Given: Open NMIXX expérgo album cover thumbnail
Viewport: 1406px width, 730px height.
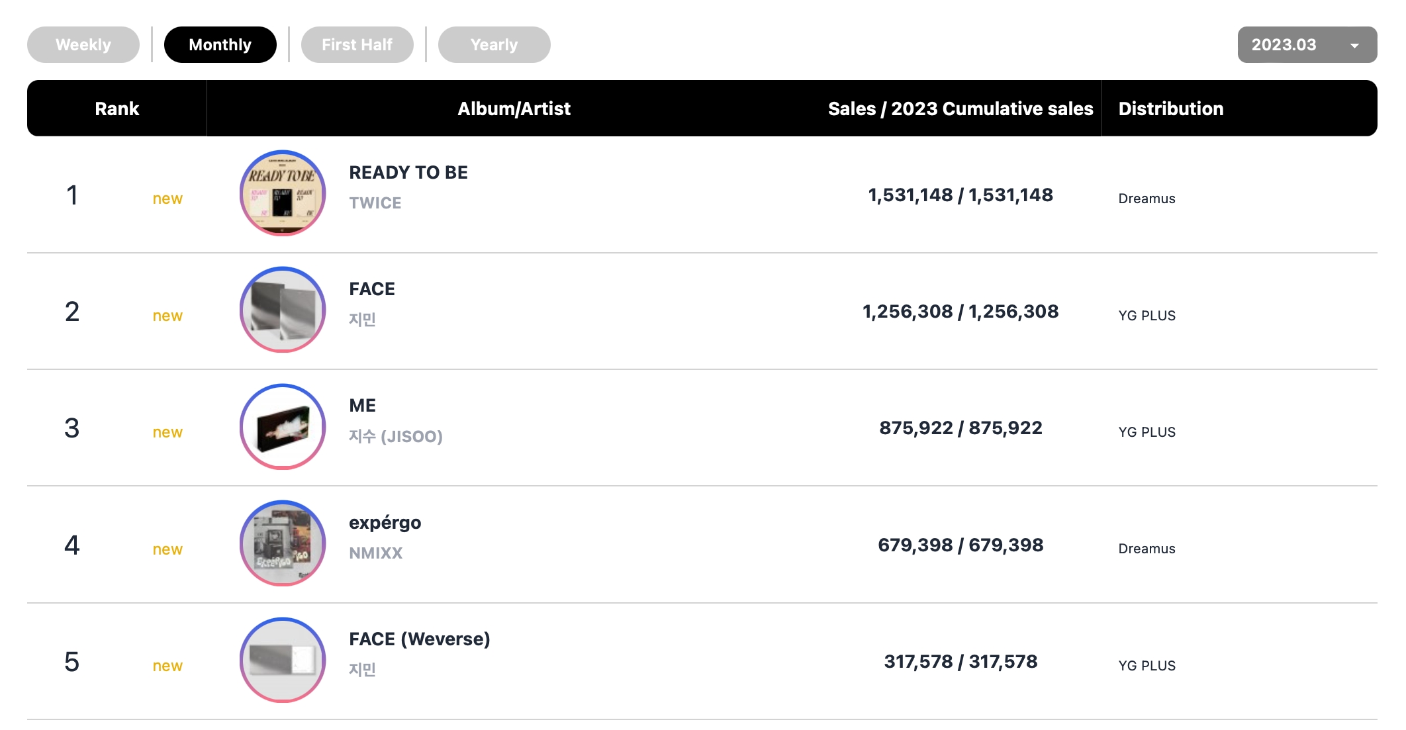Looking at the screenshot, I should [x=283, y=543].
